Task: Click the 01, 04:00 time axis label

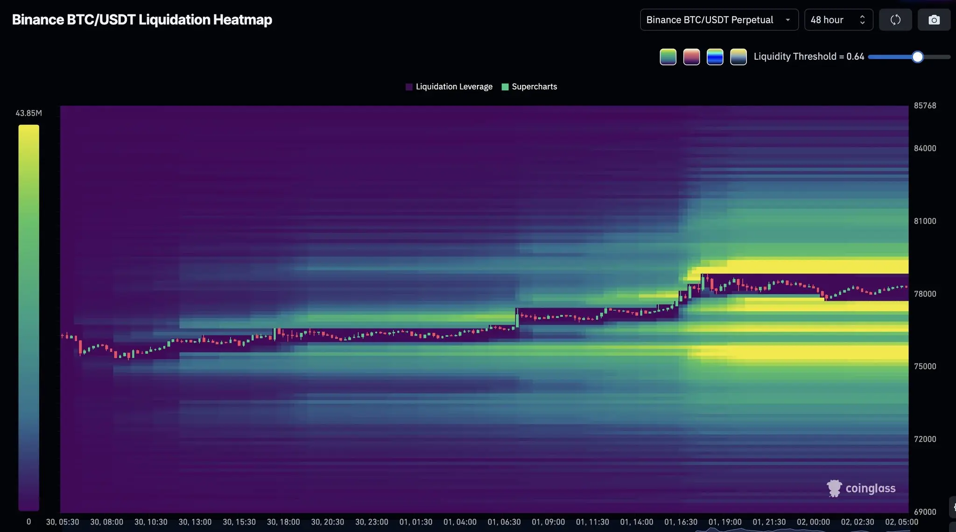Action: (460, 522)
